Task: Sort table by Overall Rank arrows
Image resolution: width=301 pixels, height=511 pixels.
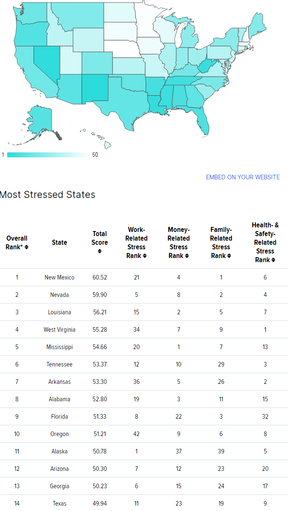Action: tap(26, 247)
